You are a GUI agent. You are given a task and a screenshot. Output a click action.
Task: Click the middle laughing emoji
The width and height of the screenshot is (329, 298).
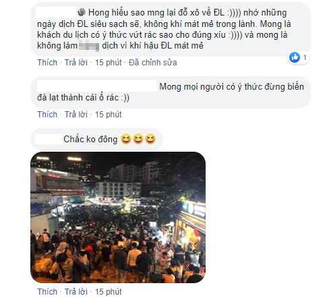point(138,139)
